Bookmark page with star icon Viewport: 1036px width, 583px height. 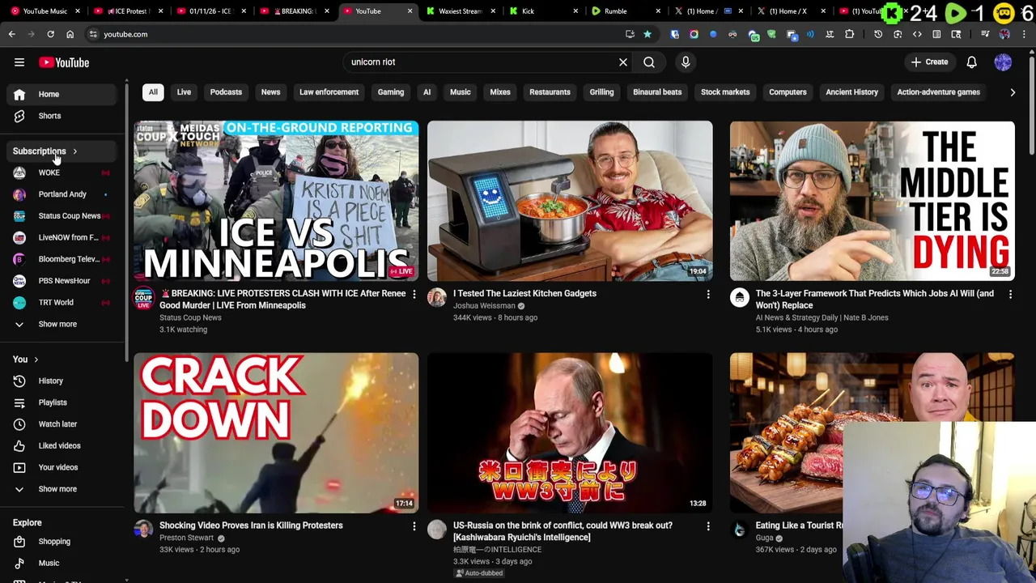coord(647,34)
